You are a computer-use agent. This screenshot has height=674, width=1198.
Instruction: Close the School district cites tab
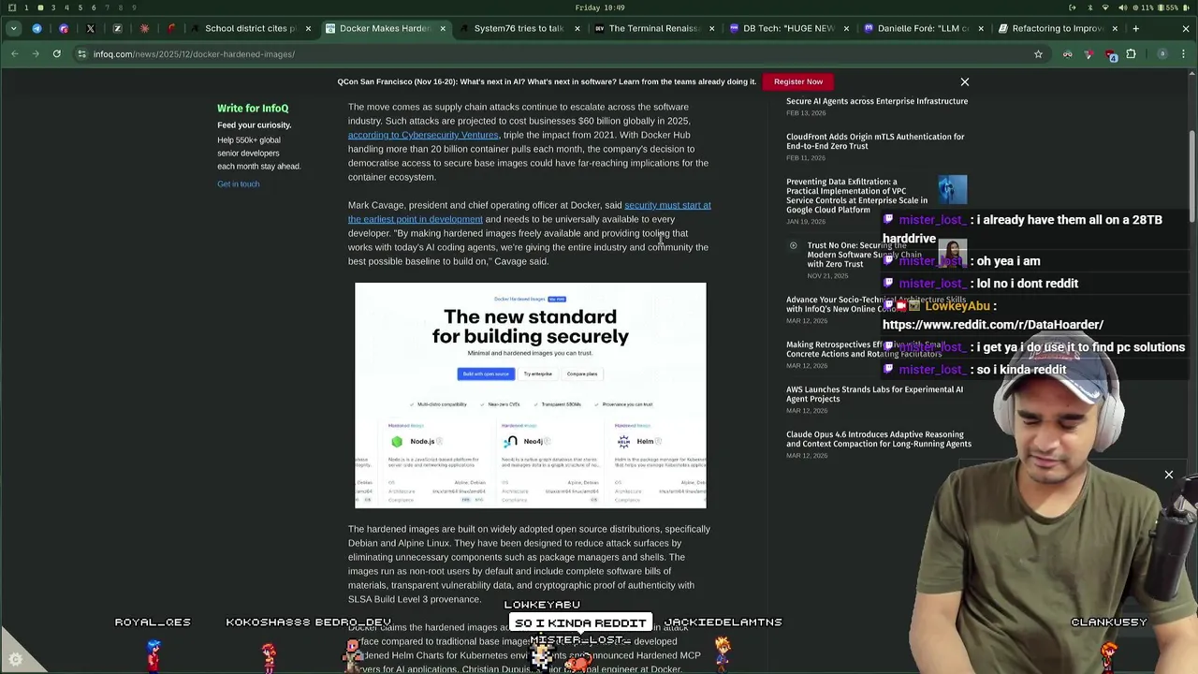[x=308, y=28]
